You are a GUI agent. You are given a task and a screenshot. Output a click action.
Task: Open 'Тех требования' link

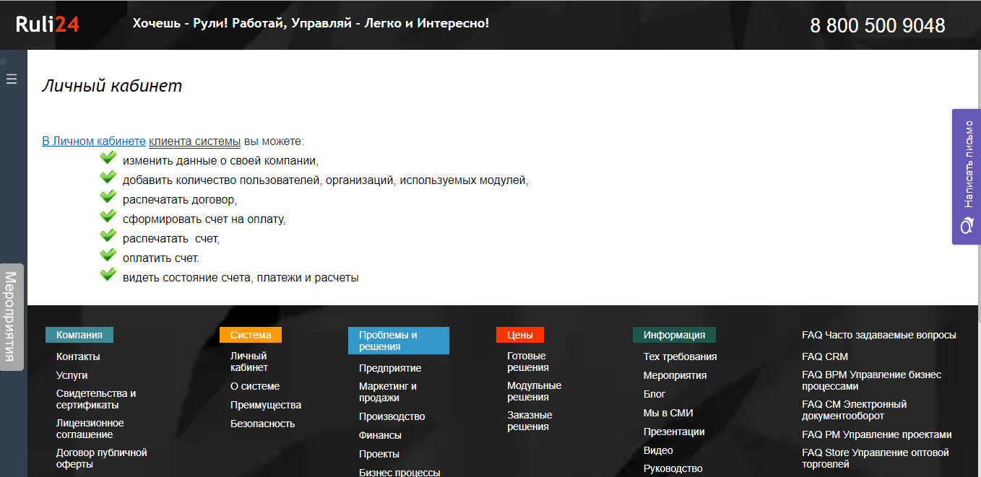[x=680, y=356]
